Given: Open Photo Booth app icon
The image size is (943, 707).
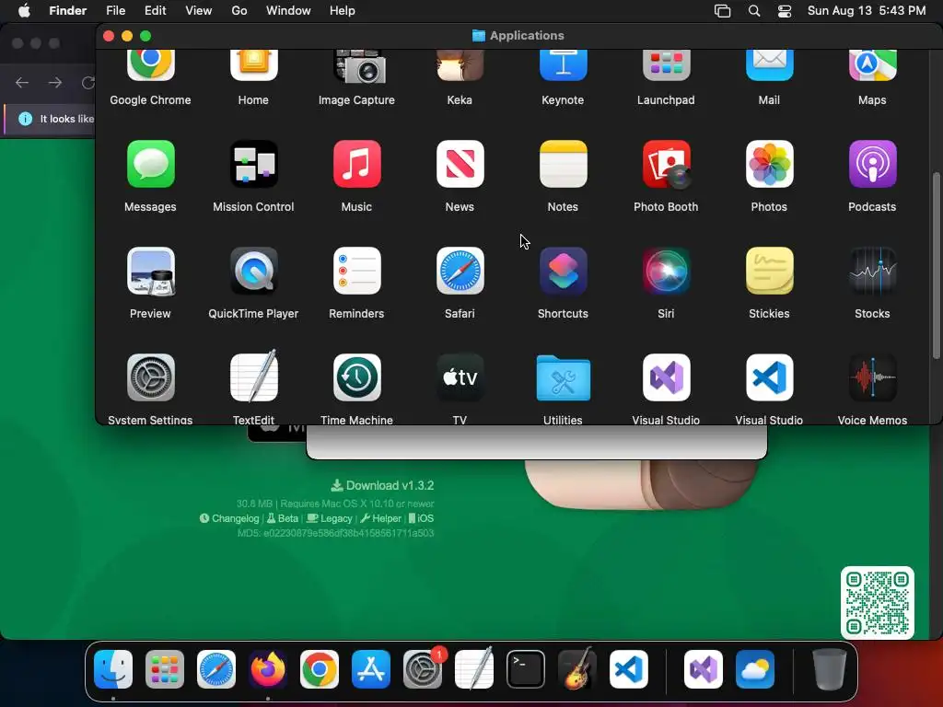Looking at the screenshot, I should (x=666, y=164).
